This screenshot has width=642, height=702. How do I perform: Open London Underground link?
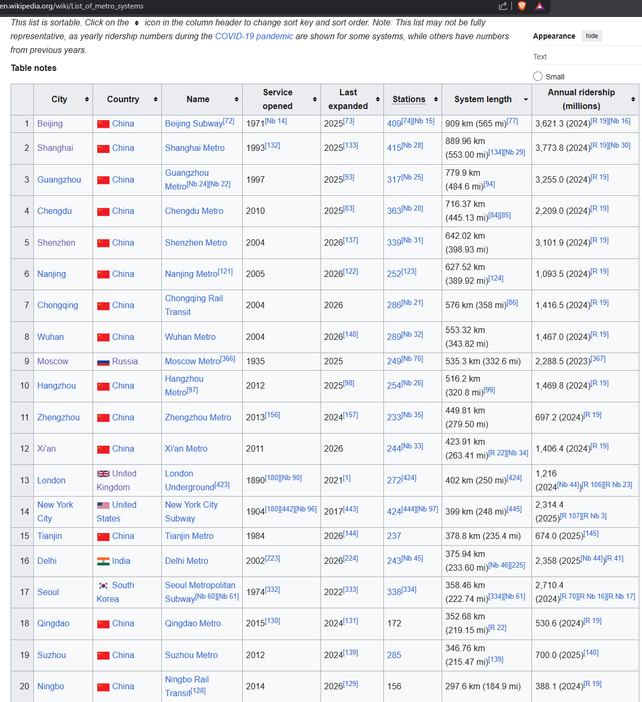189,480
